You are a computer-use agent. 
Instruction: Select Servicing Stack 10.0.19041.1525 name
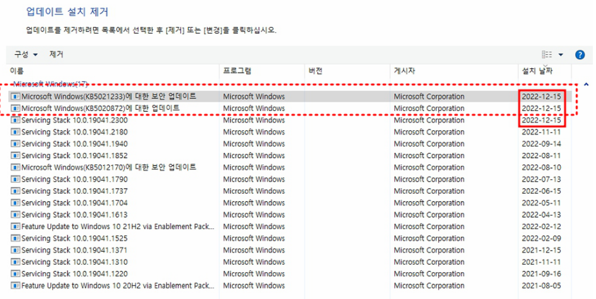click(x=74, y=238)
